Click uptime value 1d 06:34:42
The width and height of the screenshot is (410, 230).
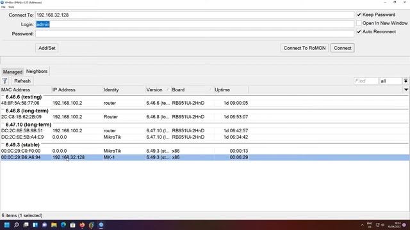click(236, 137)
